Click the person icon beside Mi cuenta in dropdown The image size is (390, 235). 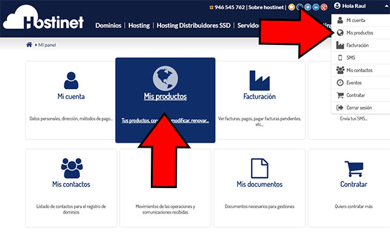(x=340, y=20)
